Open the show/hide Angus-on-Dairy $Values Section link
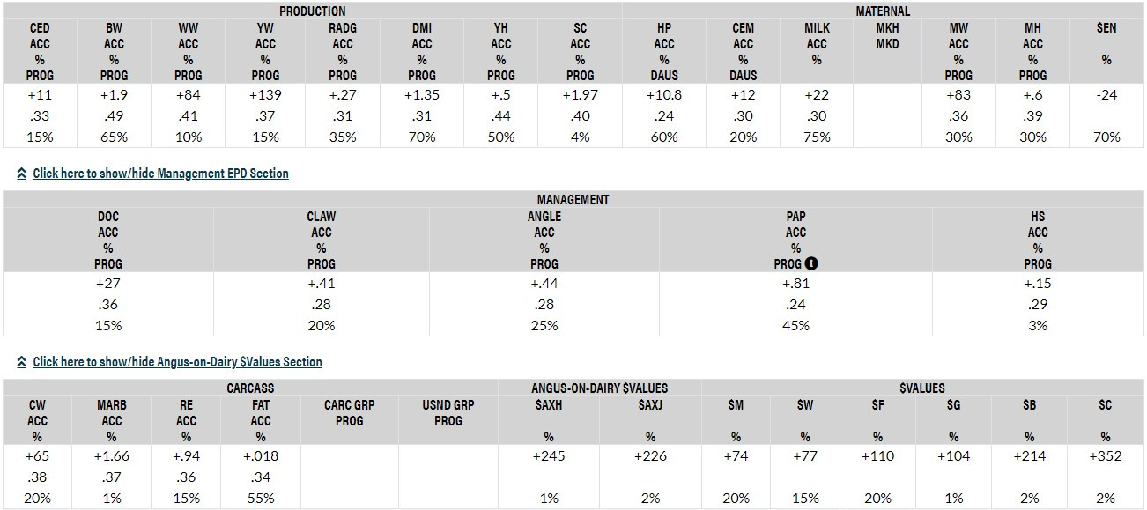1147x510 pixels. [x=177, y=362]
